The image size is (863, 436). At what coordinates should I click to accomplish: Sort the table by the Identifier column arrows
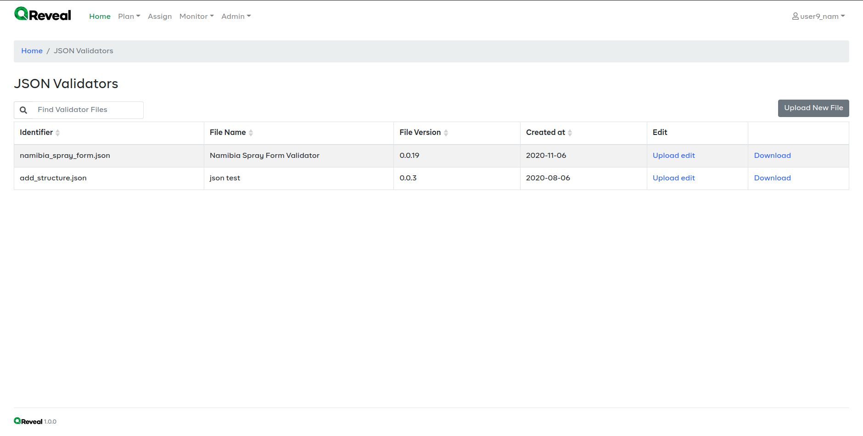pos(58,133)
